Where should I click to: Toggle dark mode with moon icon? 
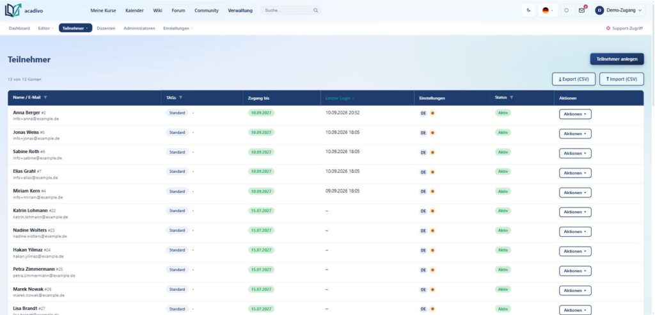(x=529, y=10)
